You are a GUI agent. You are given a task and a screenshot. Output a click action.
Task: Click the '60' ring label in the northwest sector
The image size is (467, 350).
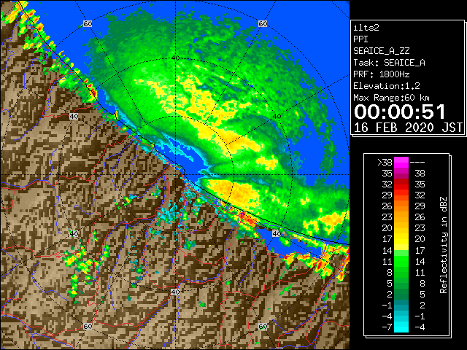(88, 23)
